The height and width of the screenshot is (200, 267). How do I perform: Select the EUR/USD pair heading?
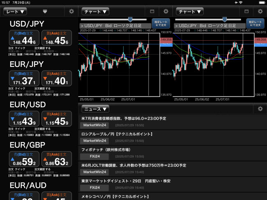(28, 105)
